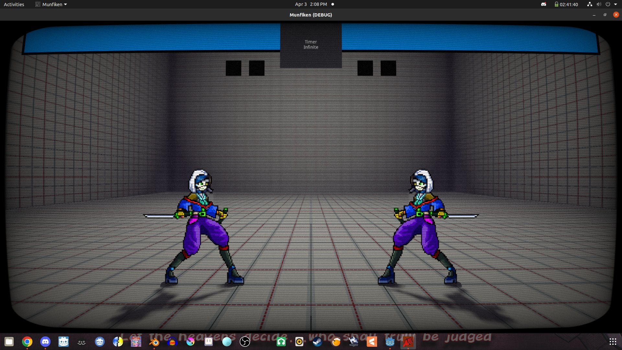The height and width of the screenshot is (350, 622).
Task: Open Files from the dock
Action: click(9, 342)
